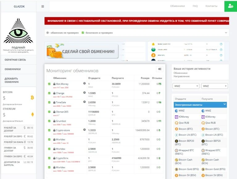
Task: Collapse the Электронные валюты section
Action: point(200,105)
